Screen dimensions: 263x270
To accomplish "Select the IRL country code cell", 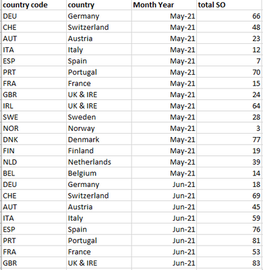I will coord(34,106).
